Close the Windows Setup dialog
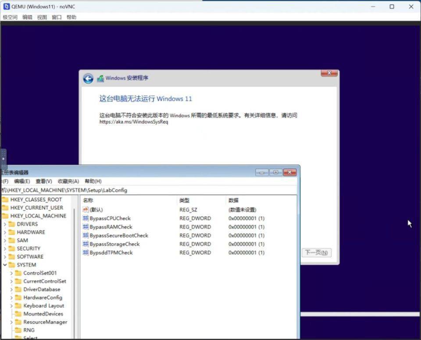 [x=329, y=73]
